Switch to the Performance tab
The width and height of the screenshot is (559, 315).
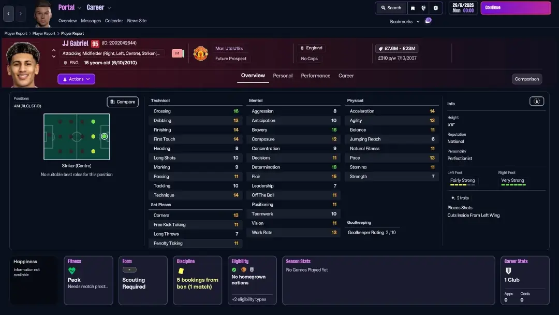tap(316, 76)
